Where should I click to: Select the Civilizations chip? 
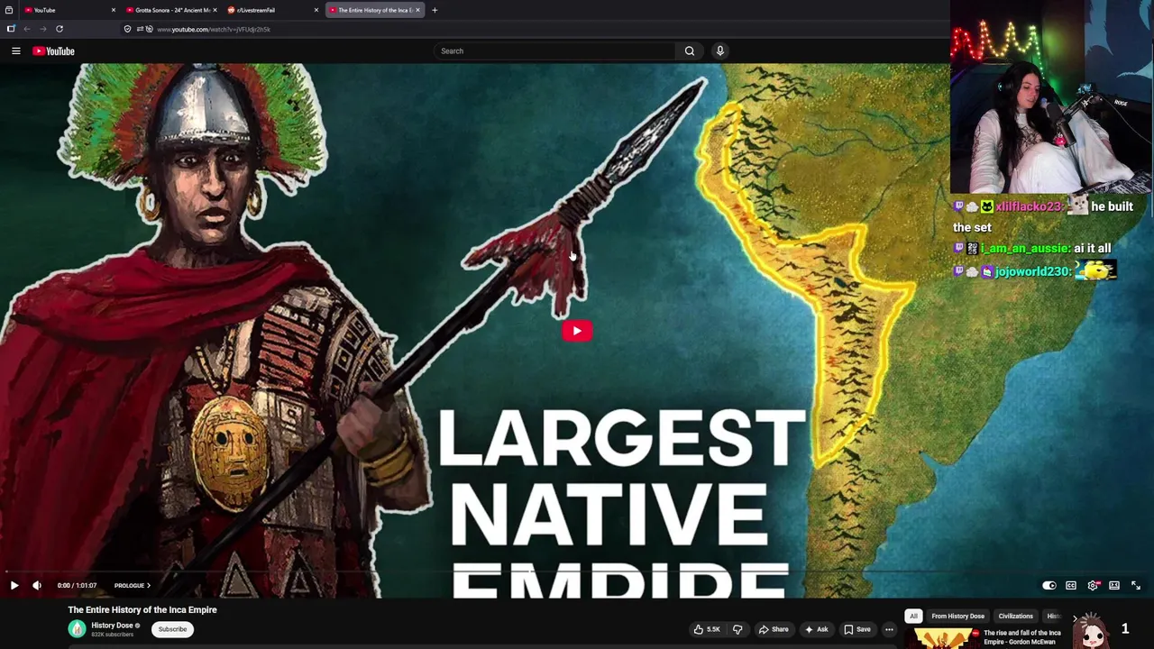pyautogui.click(x=1015, y=617)
